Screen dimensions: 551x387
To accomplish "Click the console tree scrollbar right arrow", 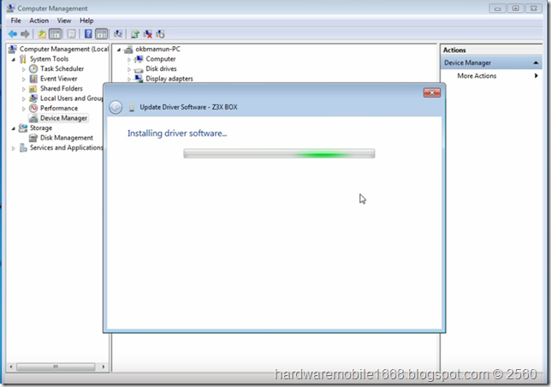I will pyautogui.click(x=104, y=366).
